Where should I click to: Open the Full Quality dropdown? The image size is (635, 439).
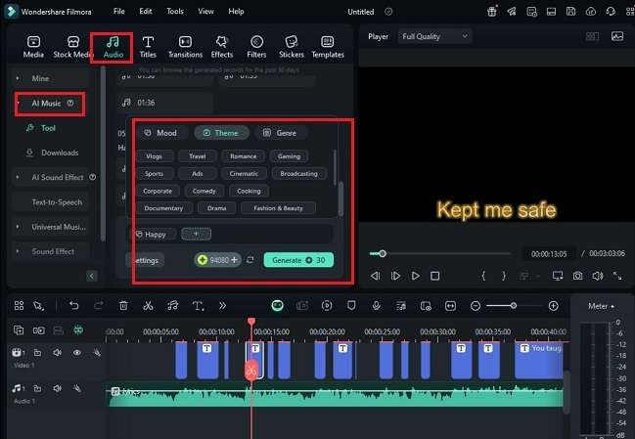[x=435, y=36]
